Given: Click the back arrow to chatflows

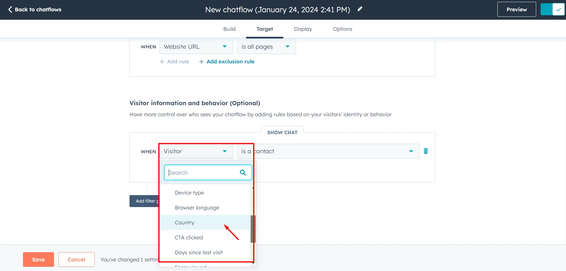Looking at the screenshot, I should click(x=10, y=10).
